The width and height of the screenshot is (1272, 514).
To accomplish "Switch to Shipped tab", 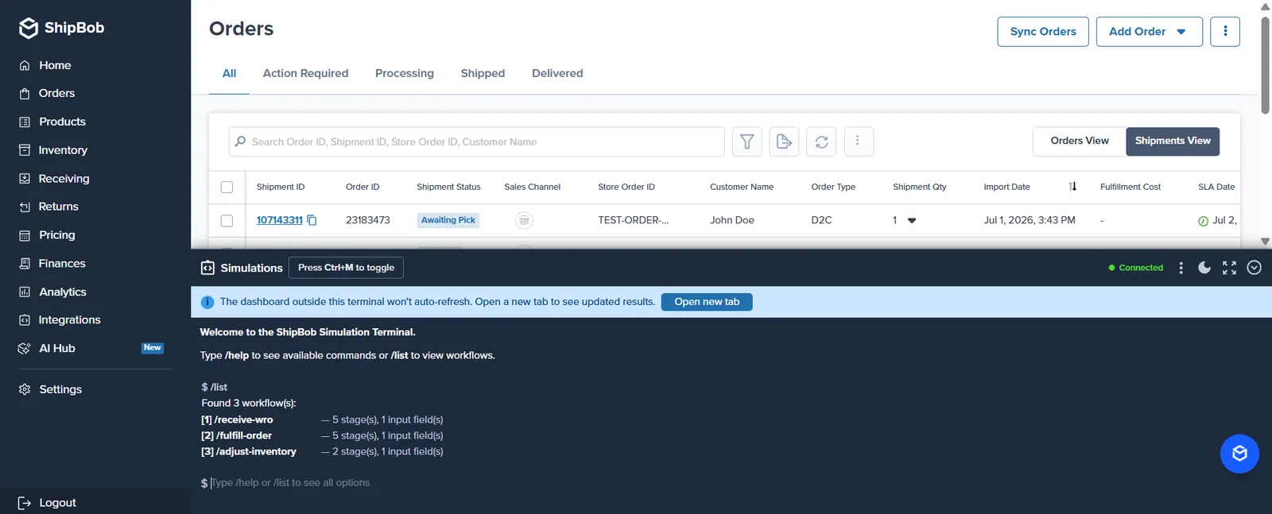I will (x=483, y=73).
